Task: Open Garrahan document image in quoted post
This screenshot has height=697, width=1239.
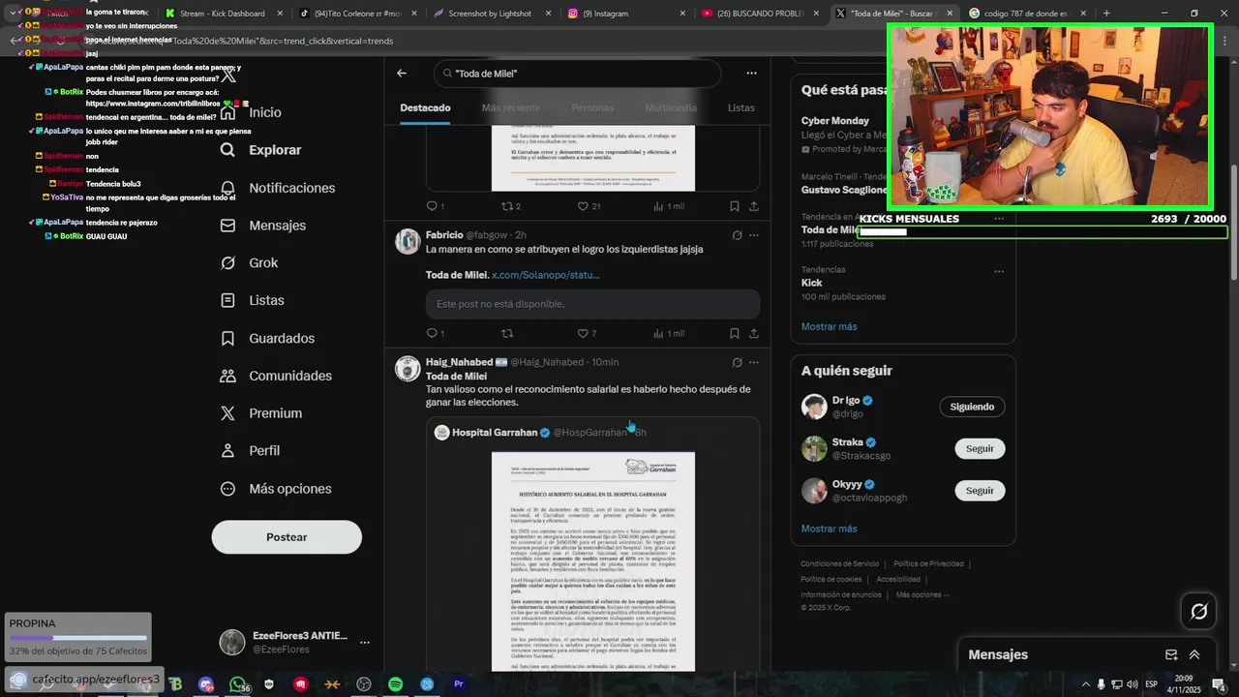Action: pyautogui.click(x=592, y=561)
